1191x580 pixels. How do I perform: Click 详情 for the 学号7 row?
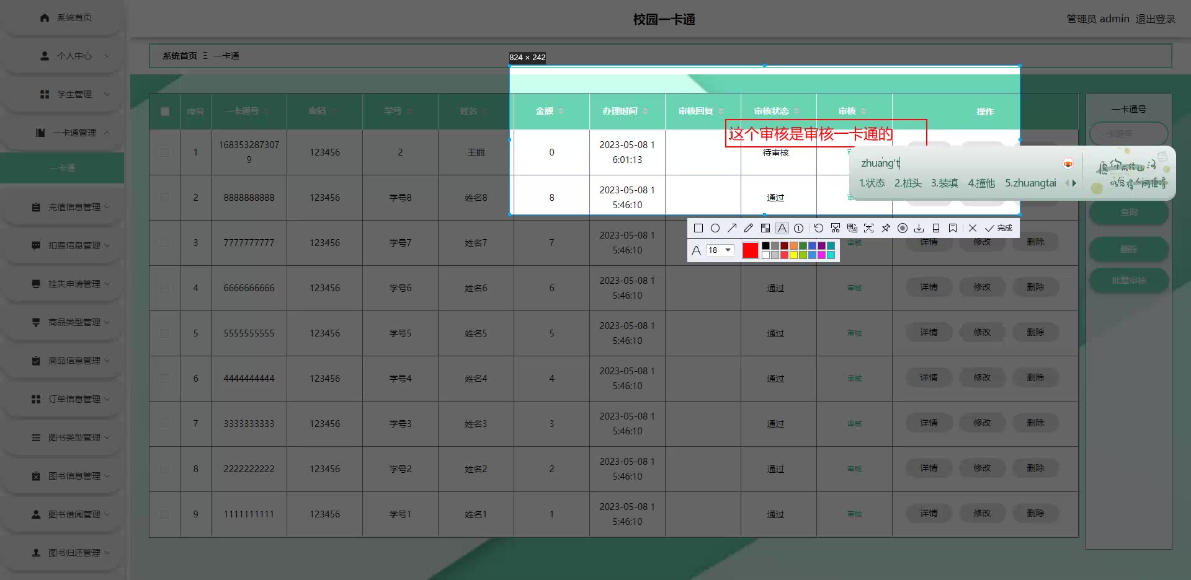coord(929,242)
